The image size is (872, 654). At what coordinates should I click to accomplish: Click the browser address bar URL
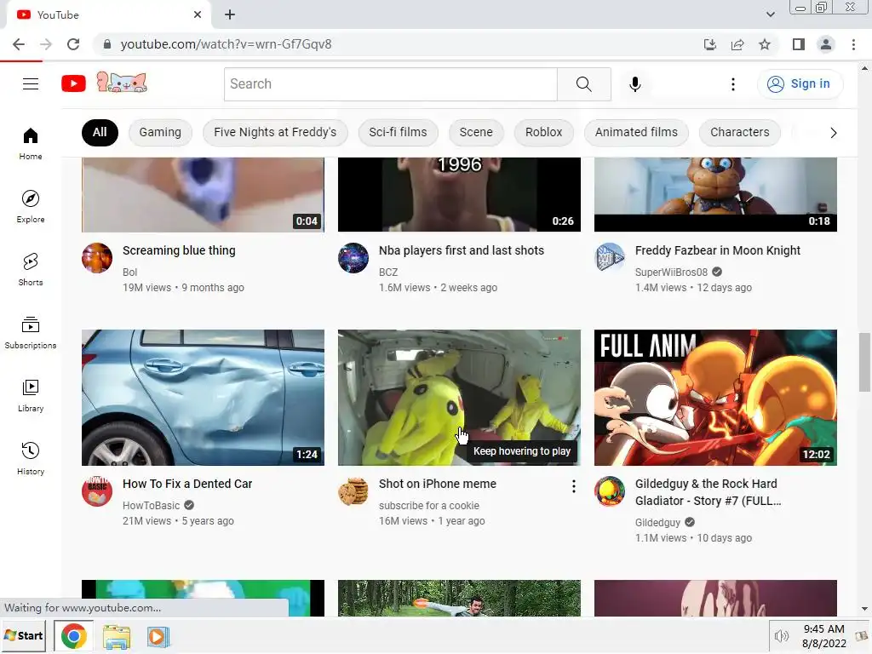coord(226,44)
